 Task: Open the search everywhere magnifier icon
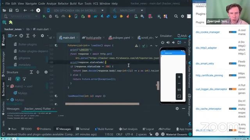176,16
